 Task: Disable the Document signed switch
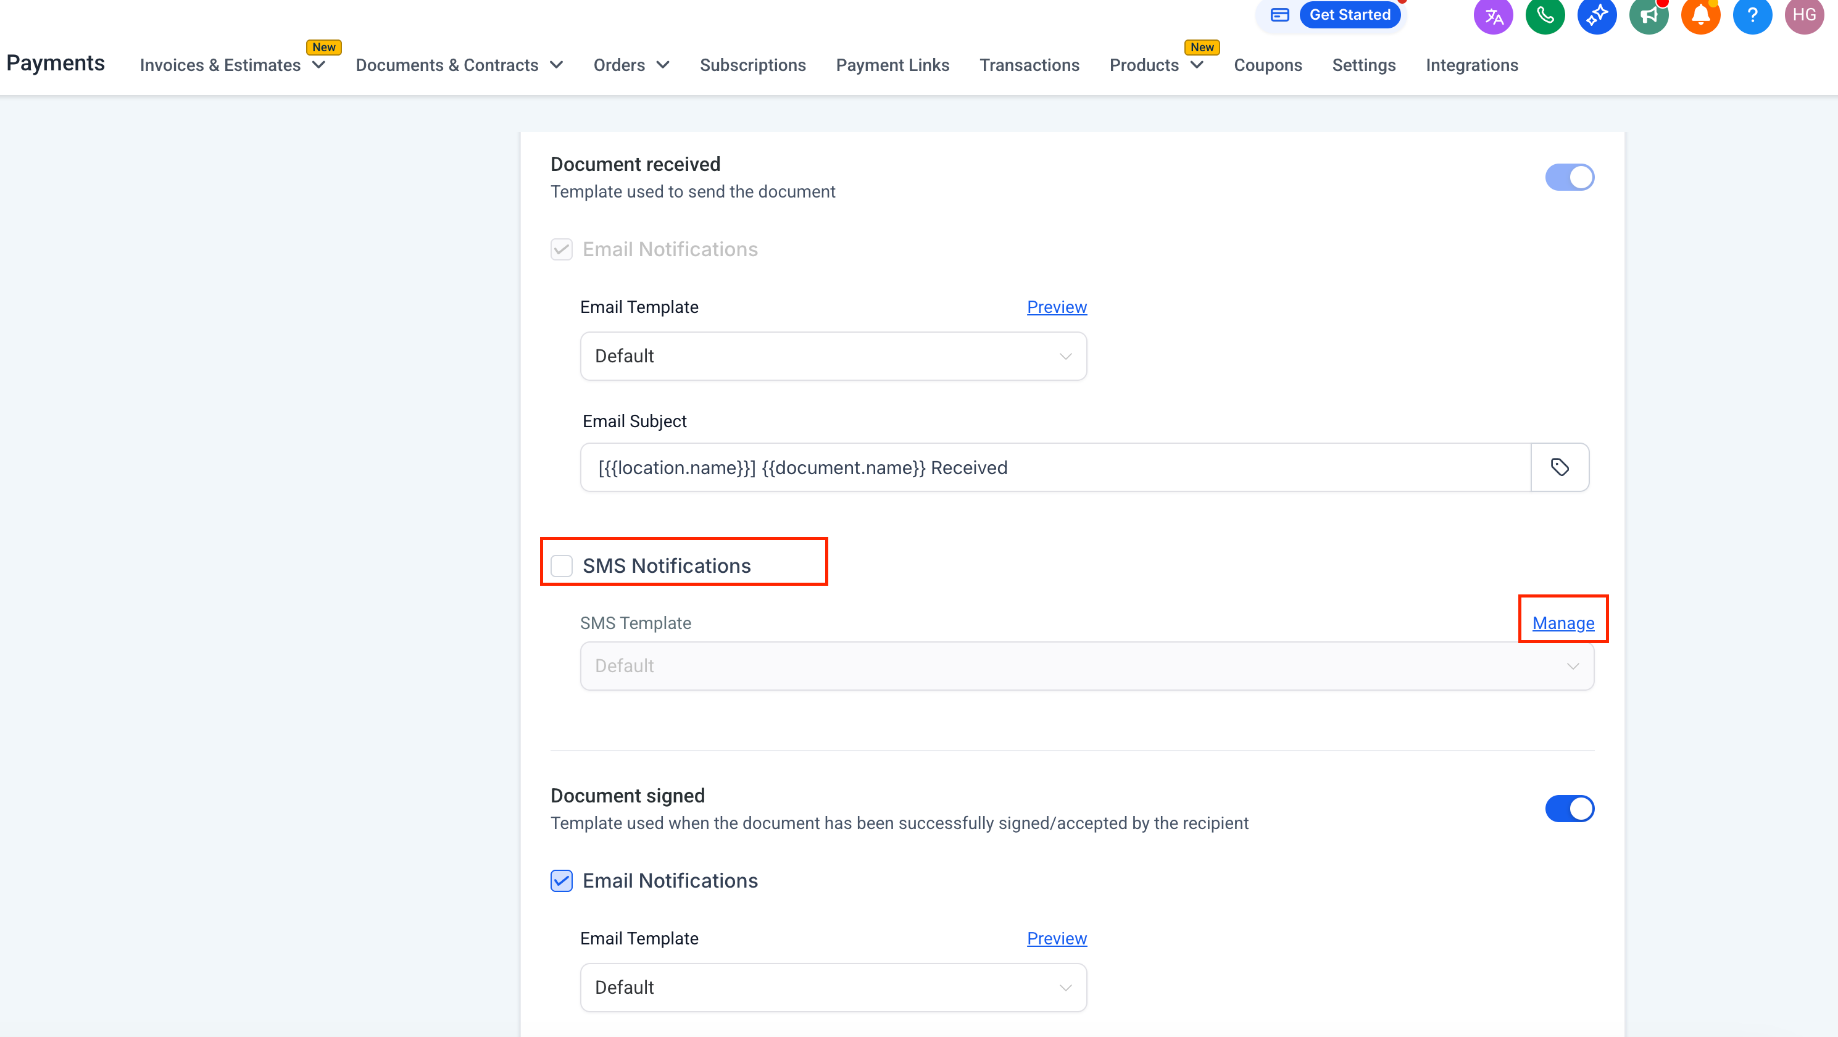pos(1569,809)
